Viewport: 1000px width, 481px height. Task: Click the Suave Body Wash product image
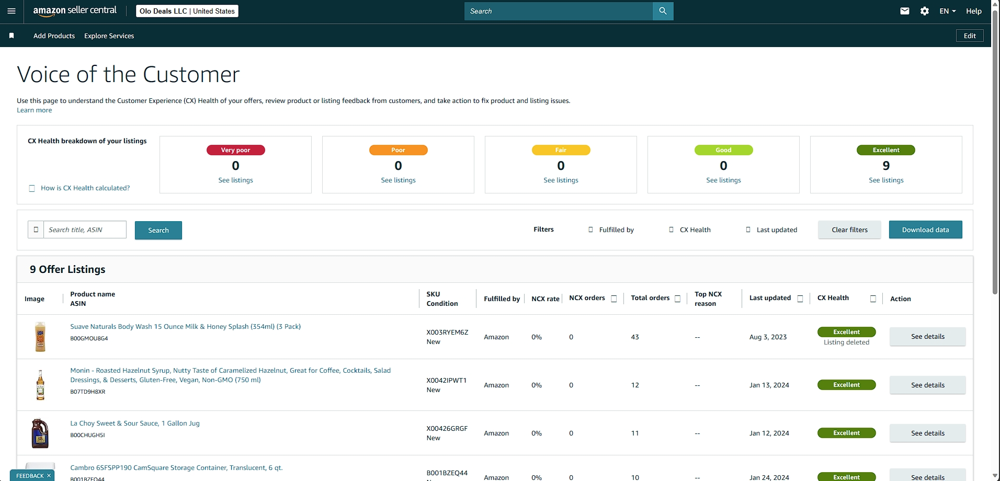(x=40, y=337)
